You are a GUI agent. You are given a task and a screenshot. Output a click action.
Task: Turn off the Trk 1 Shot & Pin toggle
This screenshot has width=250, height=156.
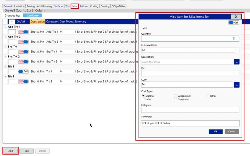[x=23, y=71]
